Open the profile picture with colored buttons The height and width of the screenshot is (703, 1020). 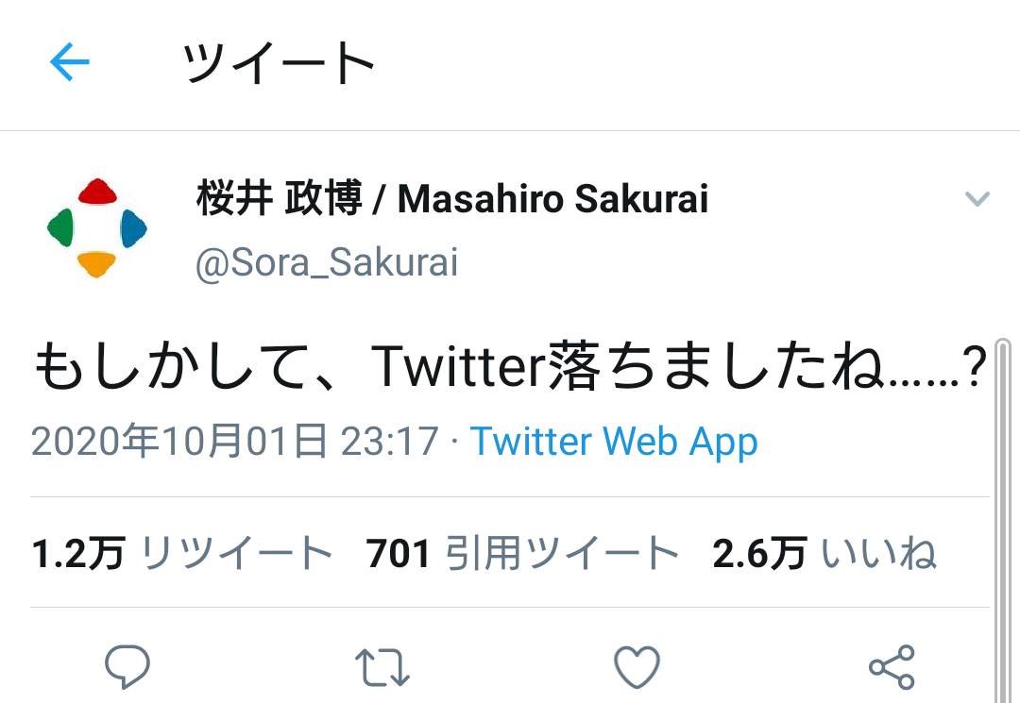click(96, 227)
